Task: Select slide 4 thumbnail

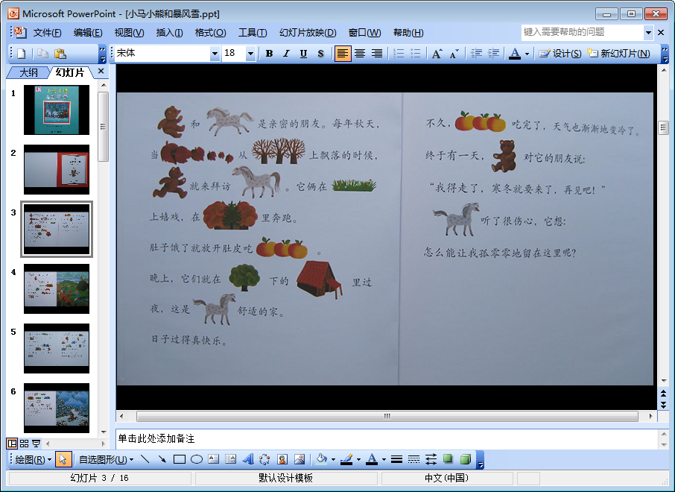Action: [x=57, y=289]
